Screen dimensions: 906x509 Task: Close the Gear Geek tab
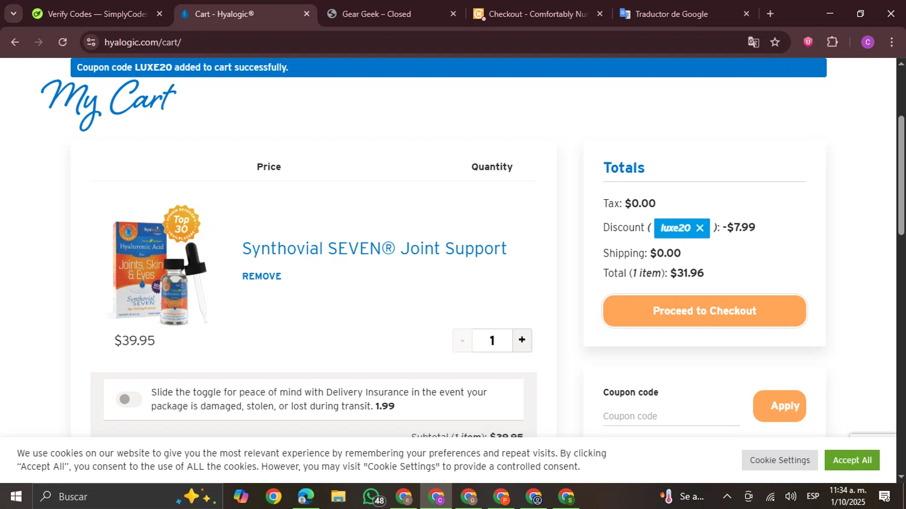click(453, 14)
